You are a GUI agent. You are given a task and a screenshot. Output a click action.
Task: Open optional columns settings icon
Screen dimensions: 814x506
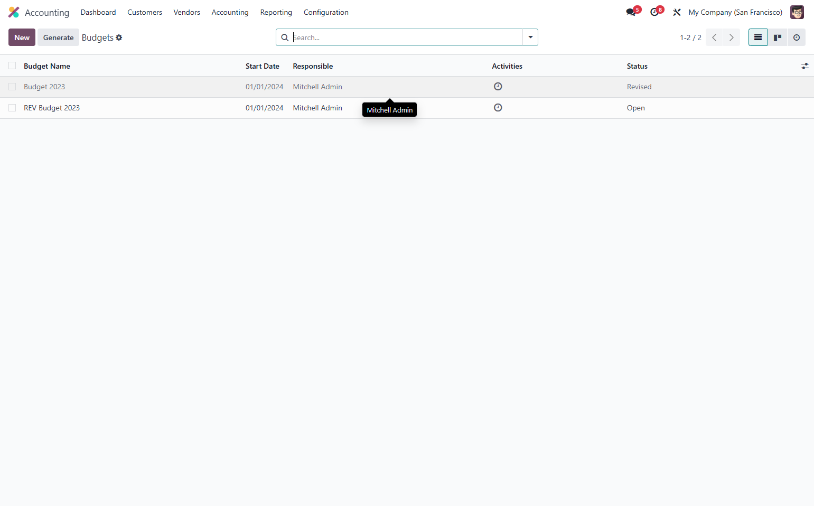point(804,66)
